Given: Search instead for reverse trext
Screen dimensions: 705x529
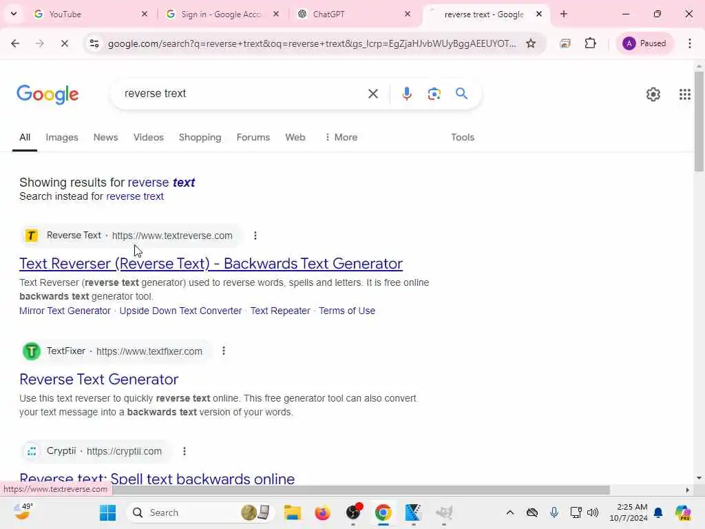Looking at the screenshot, I should [x=135, y=196].
